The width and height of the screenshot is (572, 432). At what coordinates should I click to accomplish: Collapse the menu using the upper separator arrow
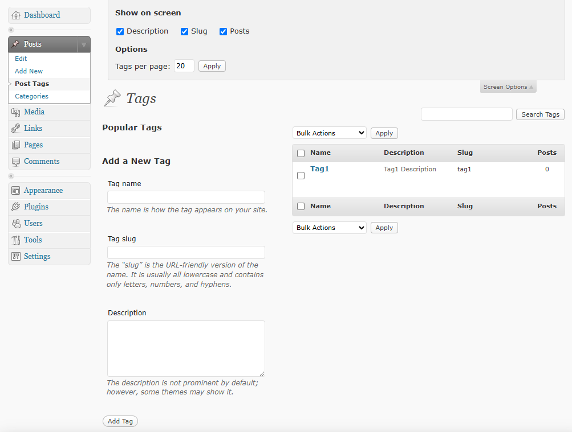point(11,30)
